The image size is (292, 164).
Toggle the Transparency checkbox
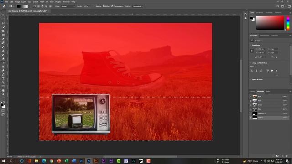[x=112, y=6]
